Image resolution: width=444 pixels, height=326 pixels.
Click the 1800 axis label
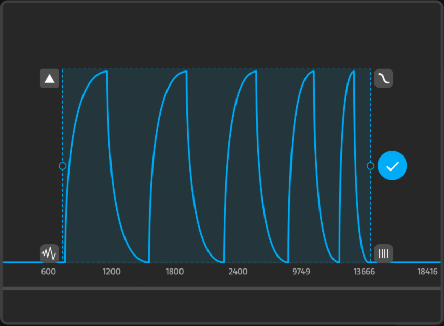pos(175,272)
